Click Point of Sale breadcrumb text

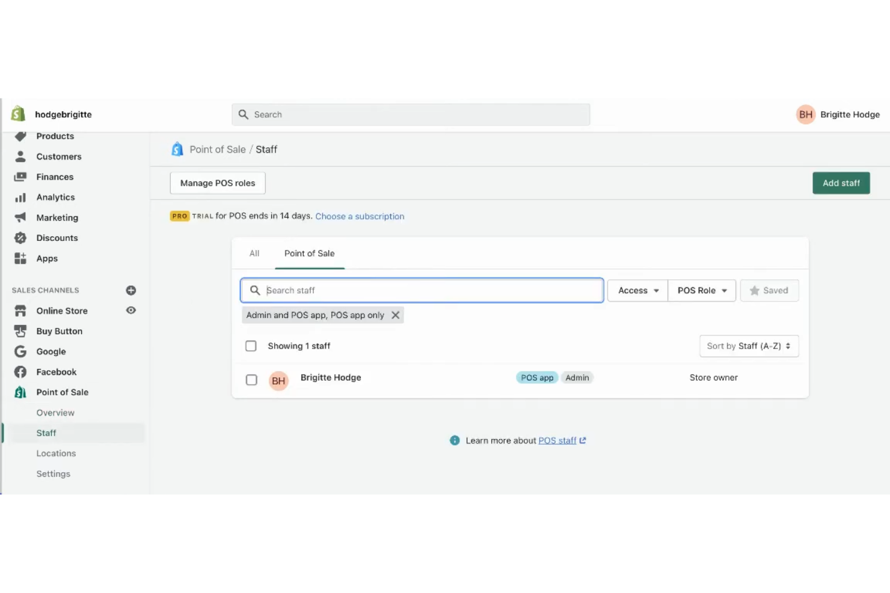coord(218,150)
